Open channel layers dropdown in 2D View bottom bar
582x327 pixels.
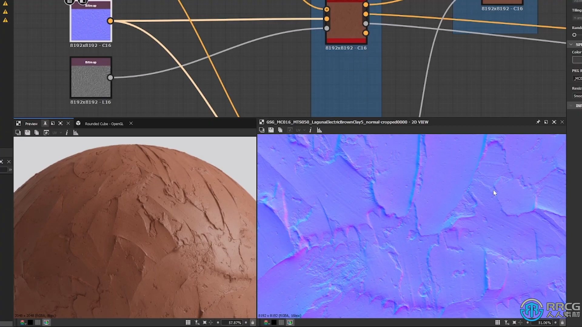point(266,322)
